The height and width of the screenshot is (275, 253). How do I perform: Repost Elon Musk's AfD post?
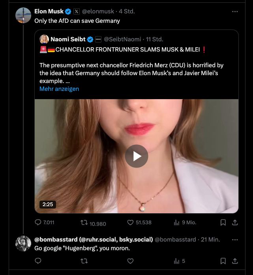click(x=84, y=222)
